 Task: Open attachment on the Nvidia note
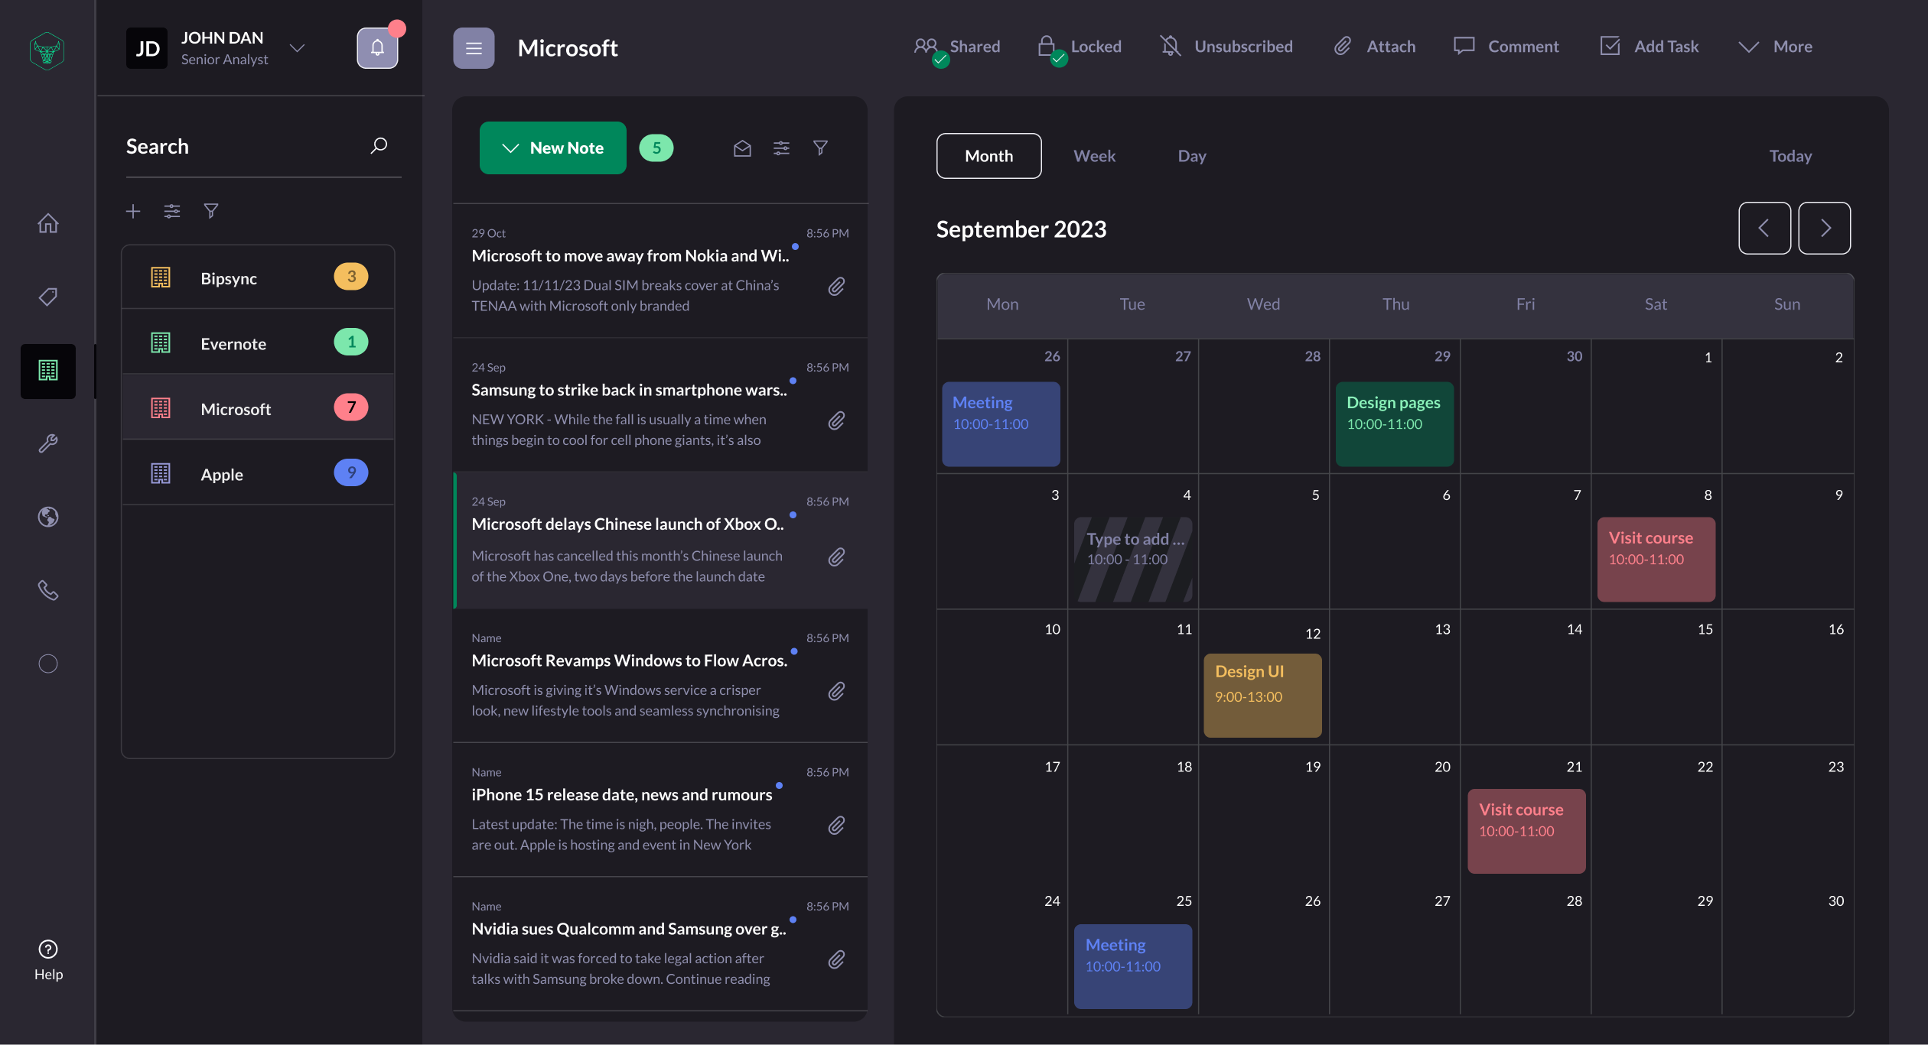point(836,959)
